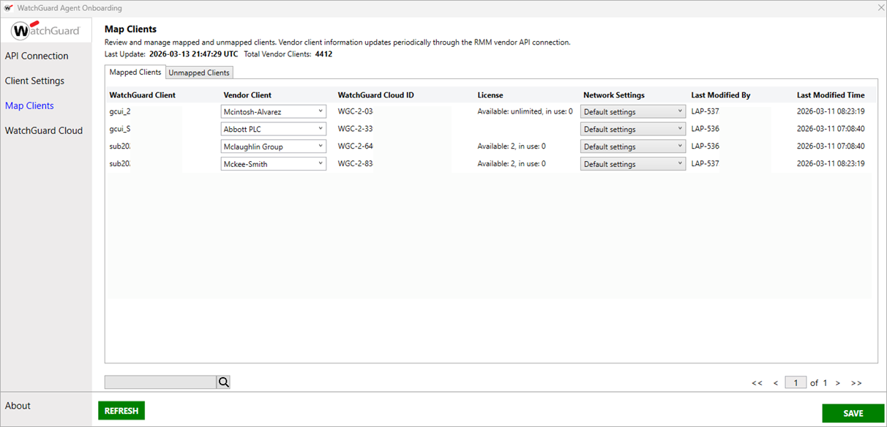Screen dimensions: 887x427
Task: Select the gcui_S client cell
Action: 120,129
